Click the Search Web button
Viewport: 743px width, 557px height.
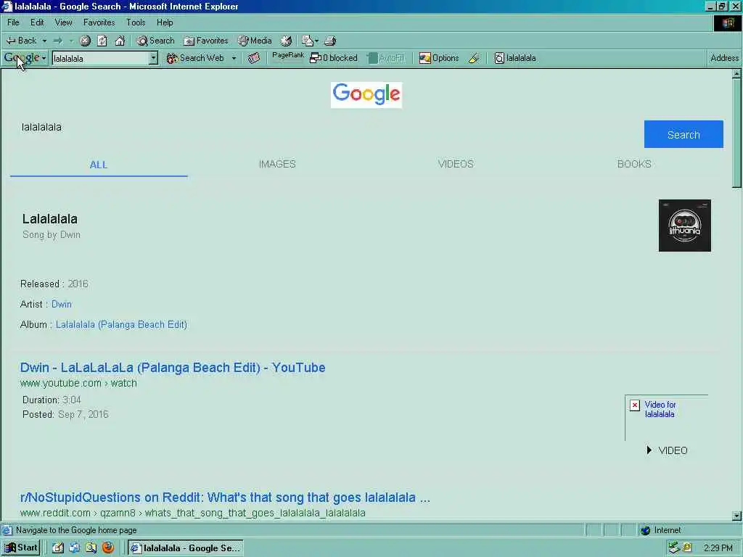pos(195,58)
